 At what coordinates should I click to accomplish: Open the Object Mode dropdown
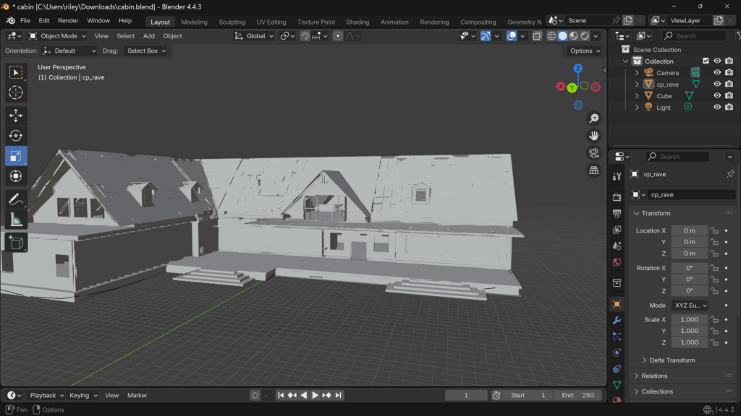(x=58, y=36)
